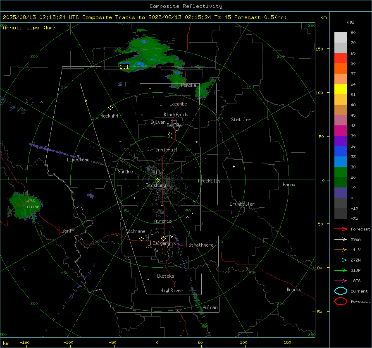Click the 'Annot: tops (km)' annotation text
The height and width of the screenshot is (348, 372).
tap(29, 28)
